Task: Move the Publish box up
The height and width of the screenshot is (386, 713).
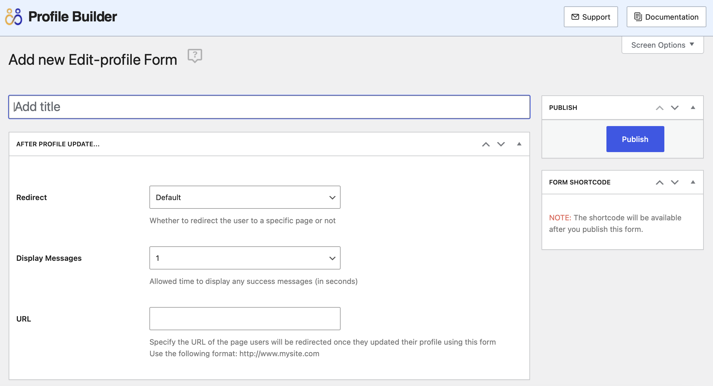Action: click(x=660, y=108)
